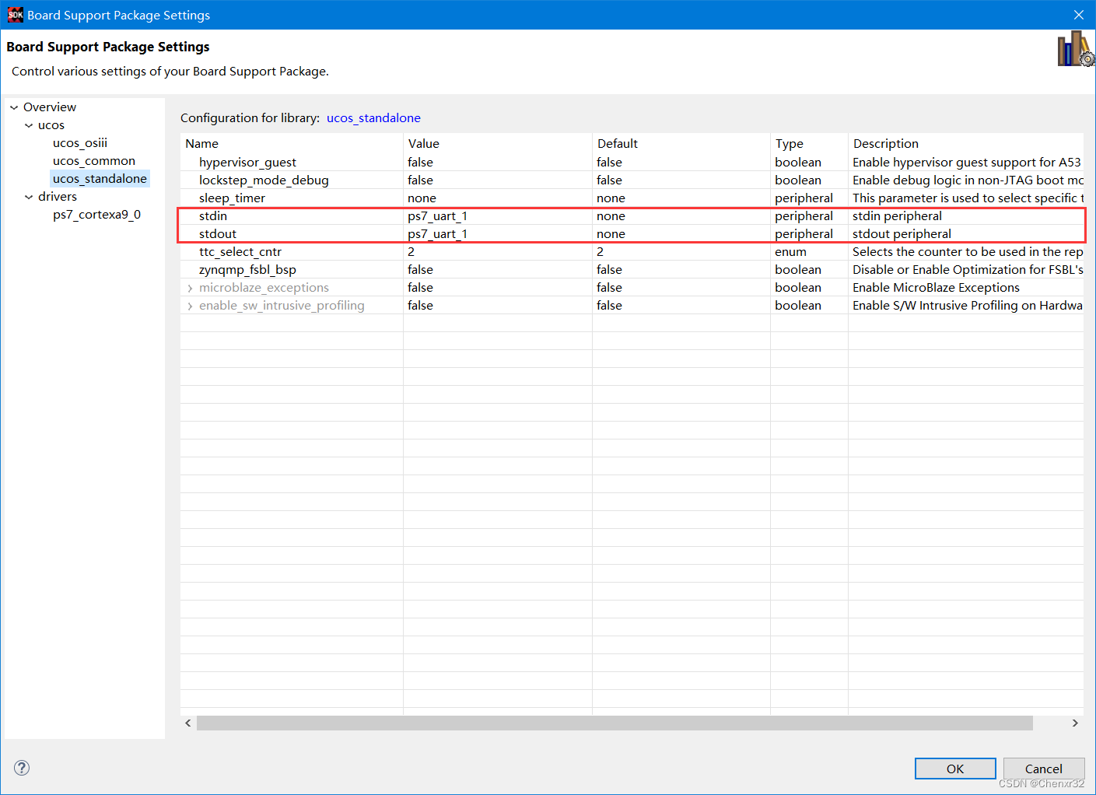Collapse the Overview tree node
The width and height of the screenshot is (1096, 795).
pos(14,107)
